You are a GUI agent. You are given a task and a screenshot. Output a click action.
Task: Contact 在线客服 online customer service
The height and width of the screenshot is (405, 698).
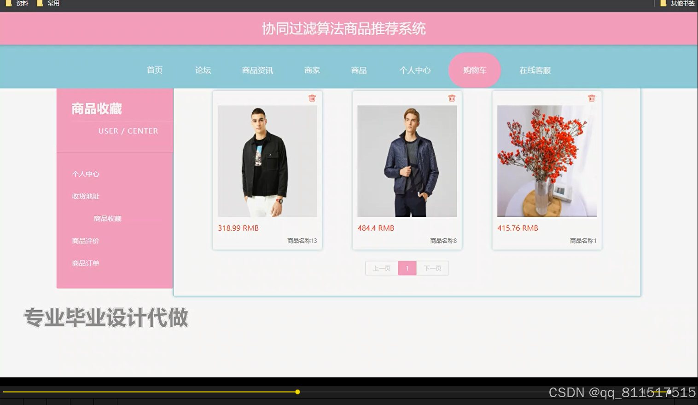coord(534,70)
